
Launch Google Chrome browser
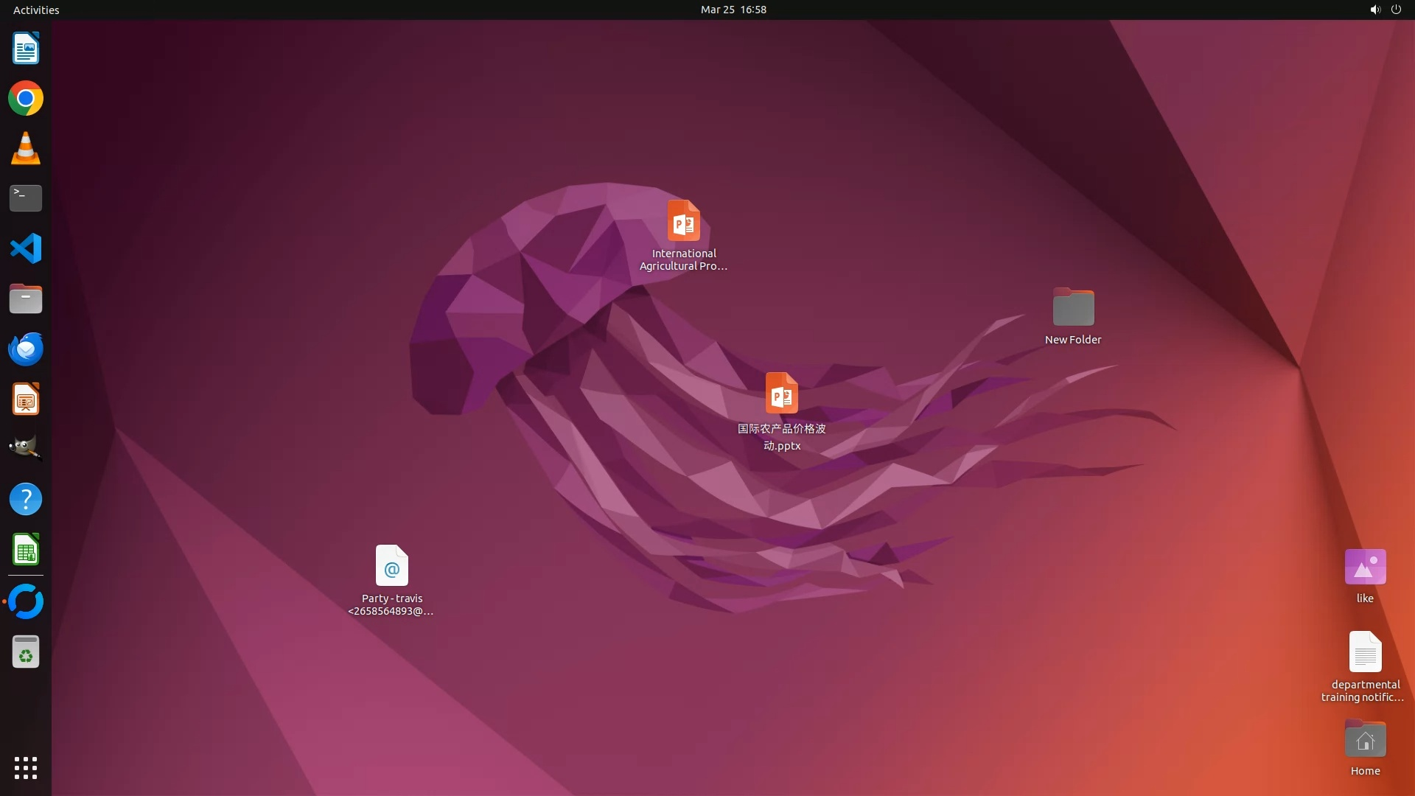click(x=26, y=99)
